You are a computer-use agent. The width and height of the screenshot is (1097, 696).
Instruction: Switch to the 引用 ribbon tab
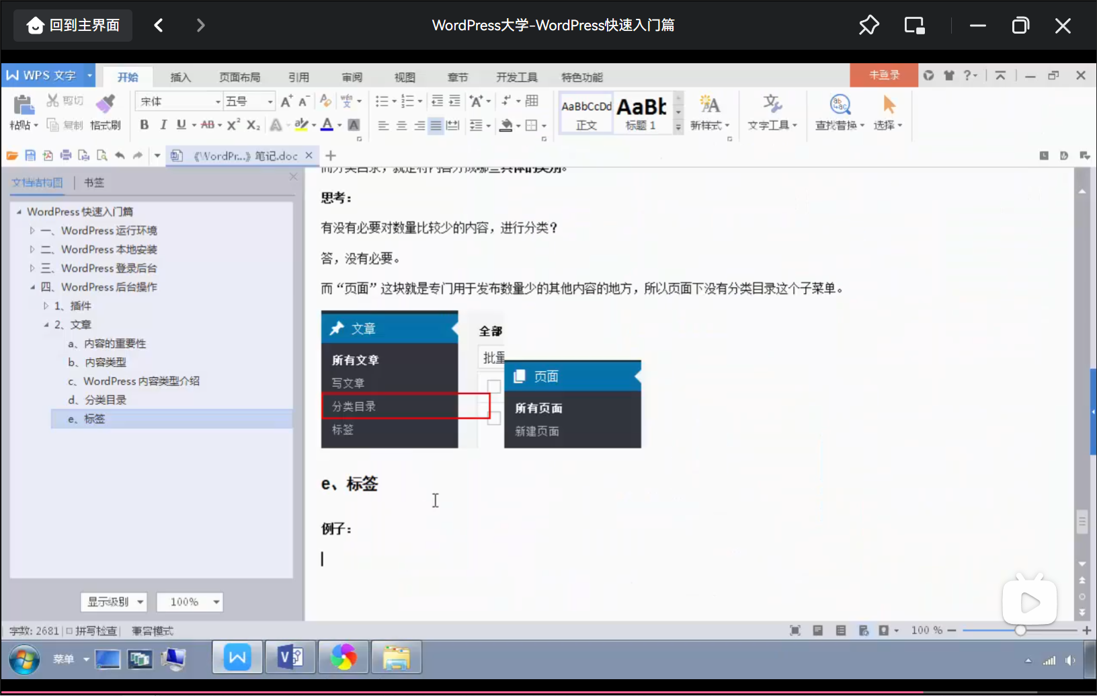point(298,77)
